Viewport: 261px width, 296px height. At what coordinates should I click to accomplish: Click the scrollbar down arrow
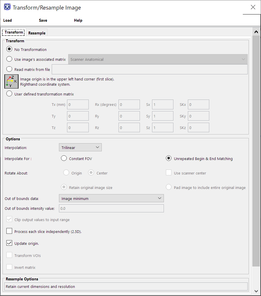point(256,291)
